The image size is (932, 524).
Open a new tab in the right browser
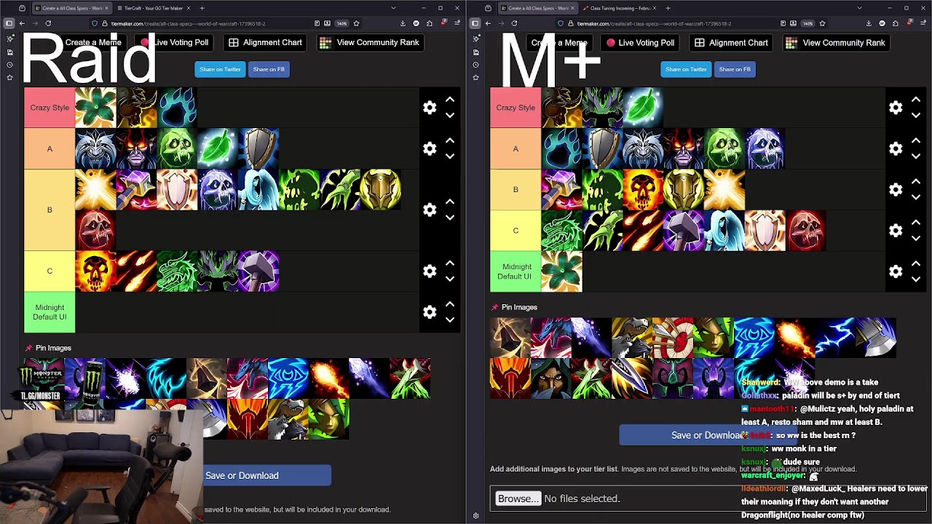tap(668, 8)
